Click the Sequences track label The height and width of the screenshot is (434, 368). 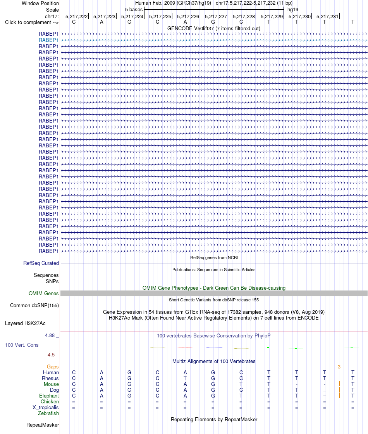click(46, 275)
